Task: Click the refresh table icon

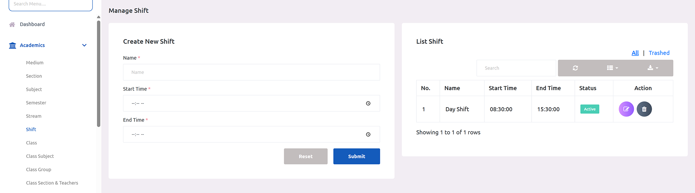Action: (575, 68)
